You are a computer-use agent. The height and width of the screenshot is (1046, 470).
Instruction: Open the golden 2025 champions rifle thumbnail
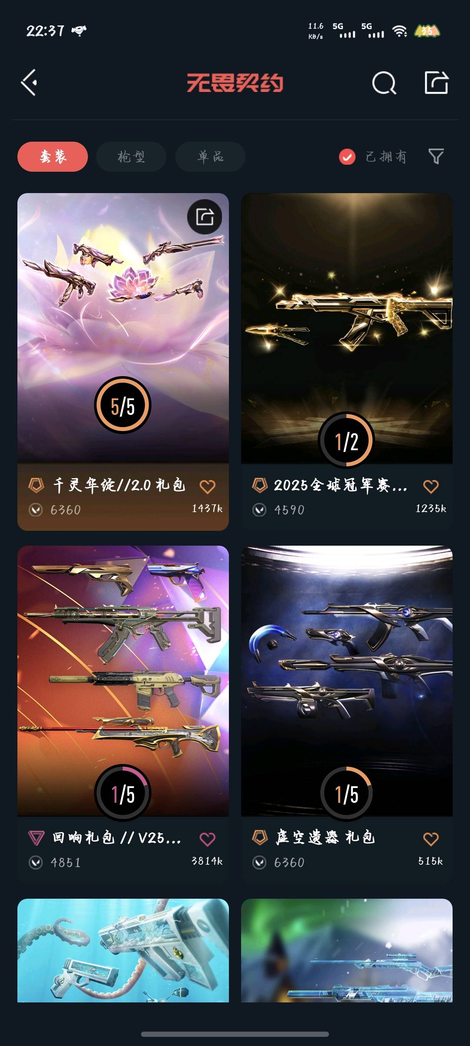click(x=347, y=328)
